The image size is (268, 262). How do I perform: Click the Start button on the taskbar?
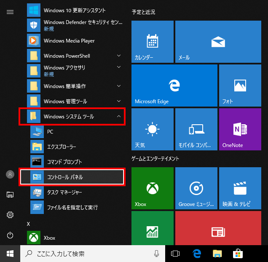[x=10, y=254]
